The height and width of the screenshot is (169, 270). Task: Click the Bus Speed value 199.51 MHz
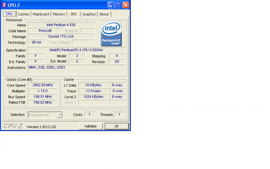pyautogui.click(x=43, y=97)
